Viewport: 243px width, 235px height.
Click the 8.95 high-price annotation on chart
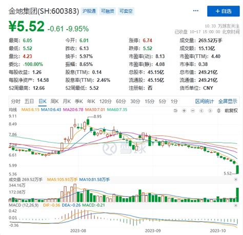97,116
